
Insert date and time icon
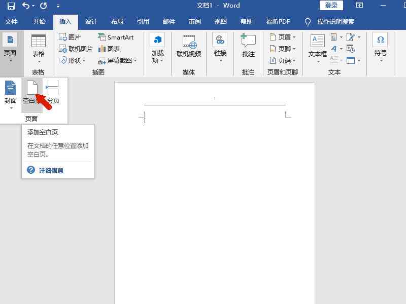coord(351,49)
